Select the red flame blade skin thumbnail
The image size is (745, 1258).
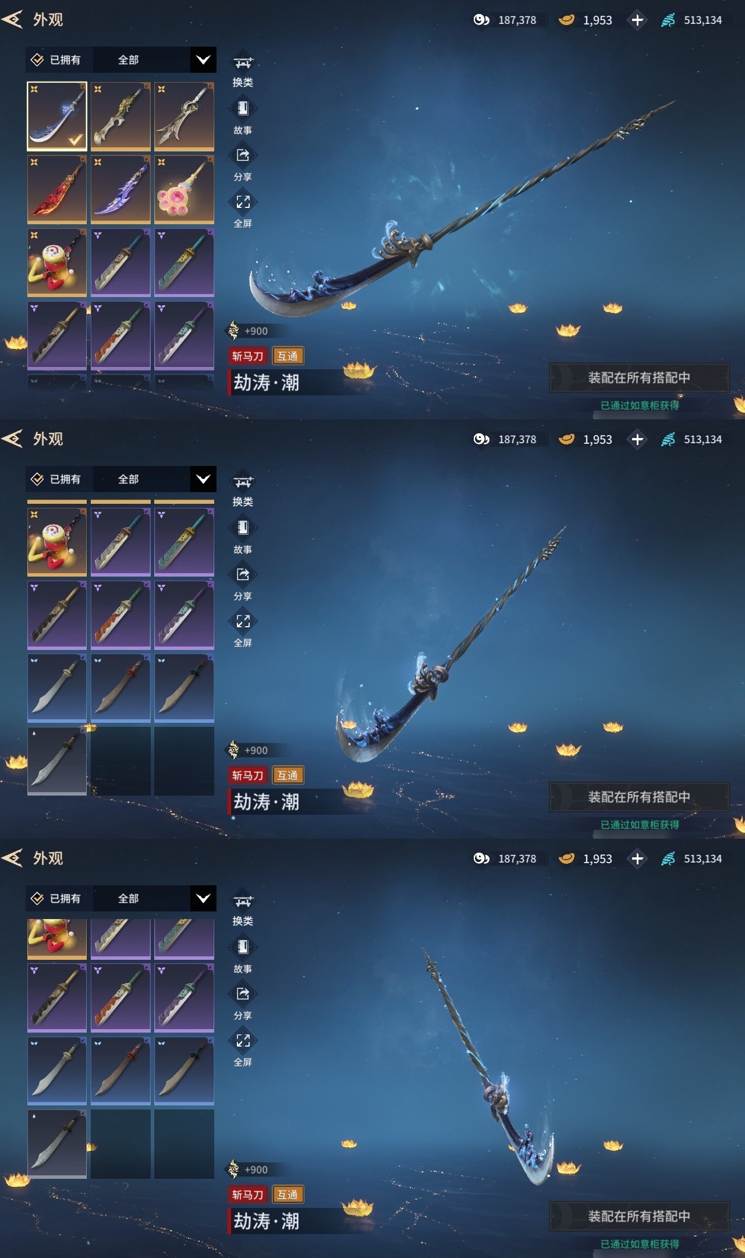click(x=57, y=189)
